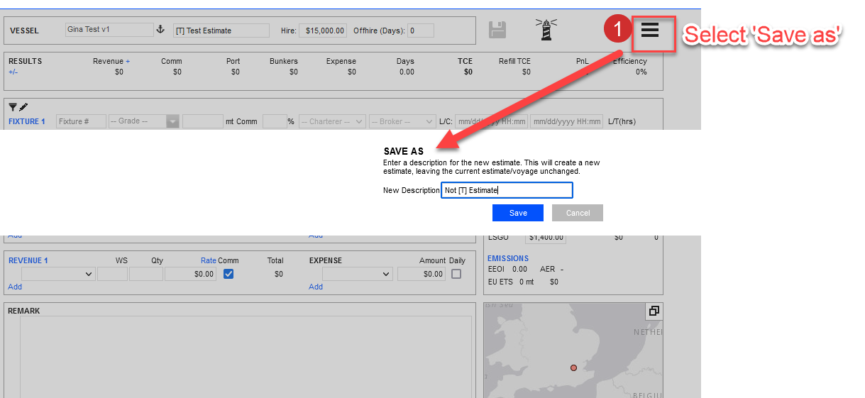Click the filter funnel icon above Fixture 1
The height and width of the screenshot is (398, 865).
pyautogui.click(x=13, y=107)
